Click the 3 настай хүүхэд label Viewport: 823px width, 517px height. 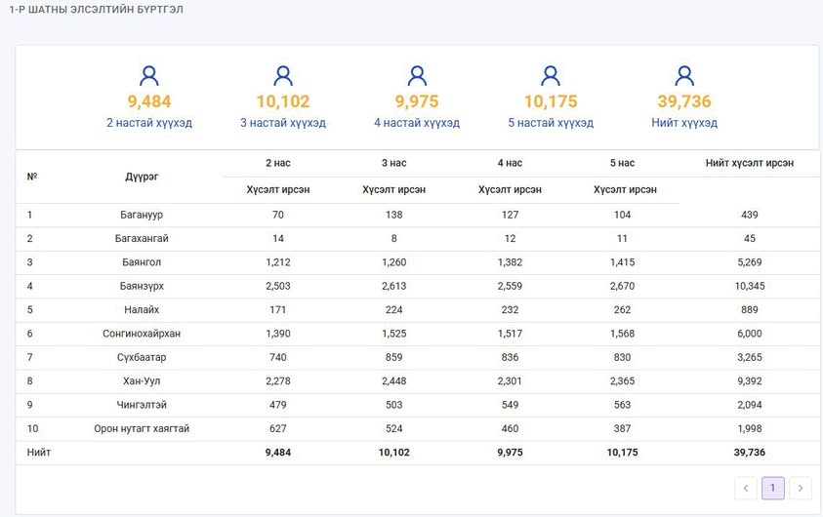(x=283, y=123)
